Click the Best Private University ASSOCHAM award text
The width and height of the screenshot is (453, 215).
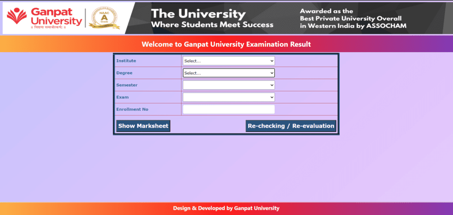pyautogui.click(x=353, y=19)
